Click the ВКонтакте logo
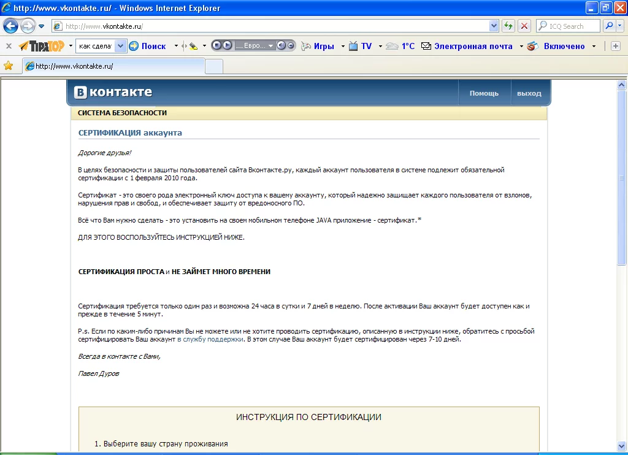Screen dimensions: 628x455 point(113,92)
